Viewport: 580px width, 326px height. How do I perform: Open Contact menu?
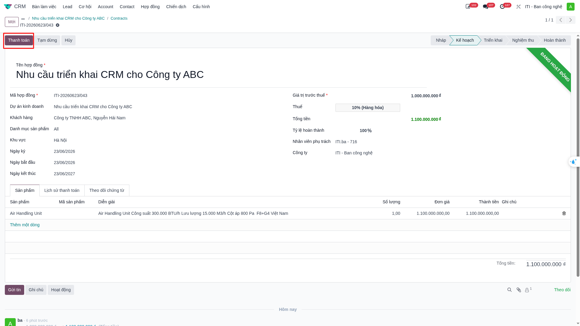127,7
